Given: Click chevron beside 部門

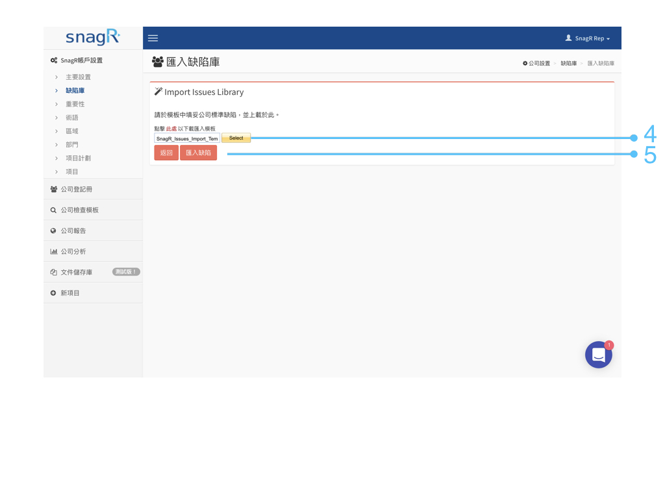Looking at the screenshot, I should (56, 145).
